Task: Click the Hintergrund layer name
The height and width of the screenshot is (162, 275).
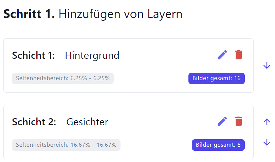Action: [92, 55]
